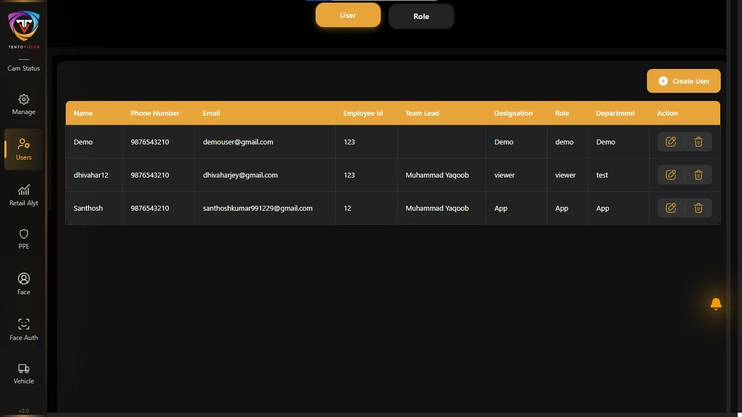
Task: Open the Face recognition section
Action: 23,283
